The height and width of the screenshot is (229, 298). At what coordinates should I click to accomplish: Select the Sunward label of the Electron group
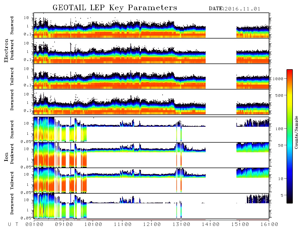pos(12,26)
